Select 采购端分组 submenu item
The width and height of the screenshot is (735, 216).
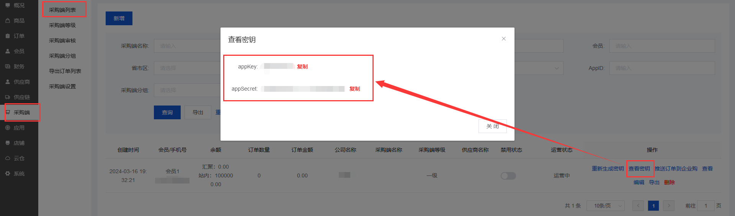click(62, 56)
